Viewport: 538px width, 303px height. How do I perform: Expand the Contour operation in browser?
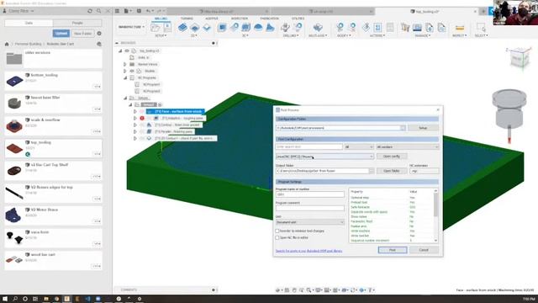tap(134, 125)
